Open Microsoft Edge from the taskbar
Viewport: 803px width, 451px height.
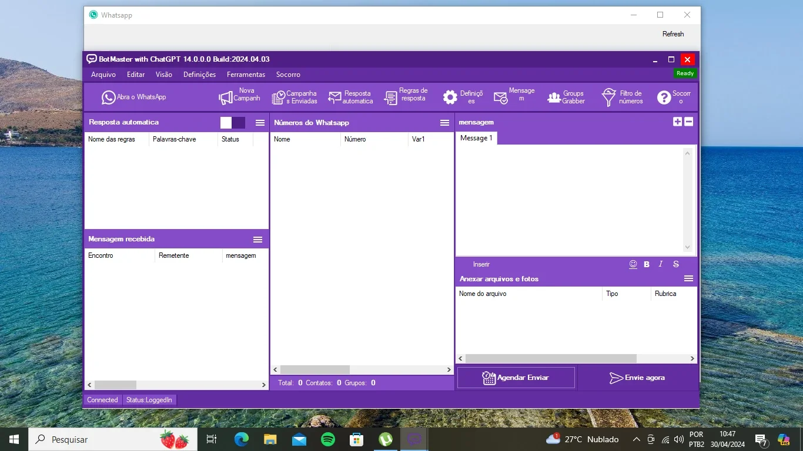[x=241, y=439]
